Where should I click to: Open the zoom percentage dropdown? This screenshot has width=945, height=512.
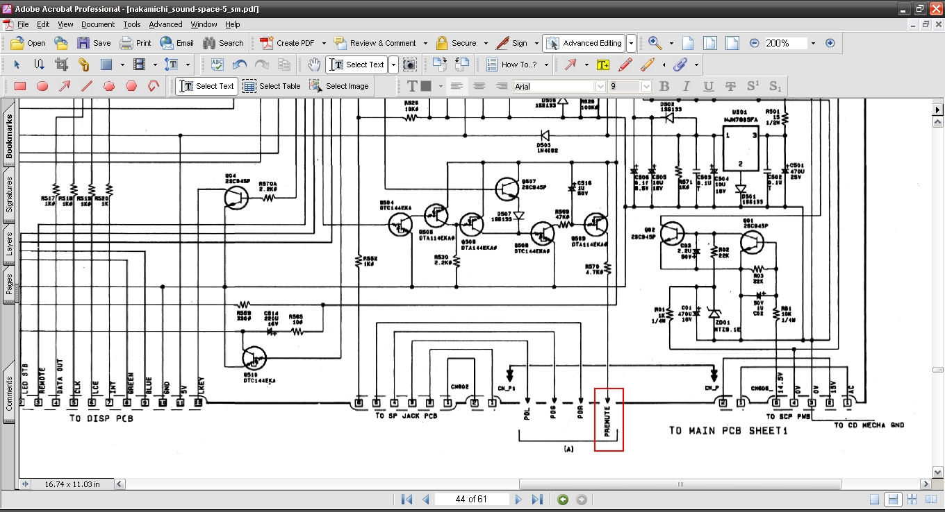[813, 43]
